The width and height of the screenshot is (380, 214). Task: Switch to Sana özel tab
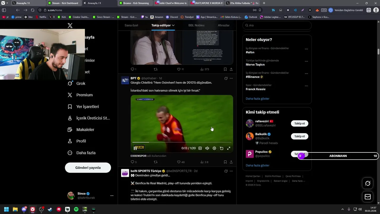click(x=131, y=25)
